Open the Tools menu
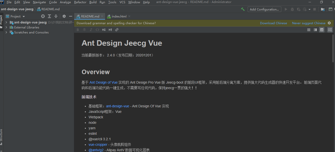This screenshot has height=152, width=335. coord(112,2)
